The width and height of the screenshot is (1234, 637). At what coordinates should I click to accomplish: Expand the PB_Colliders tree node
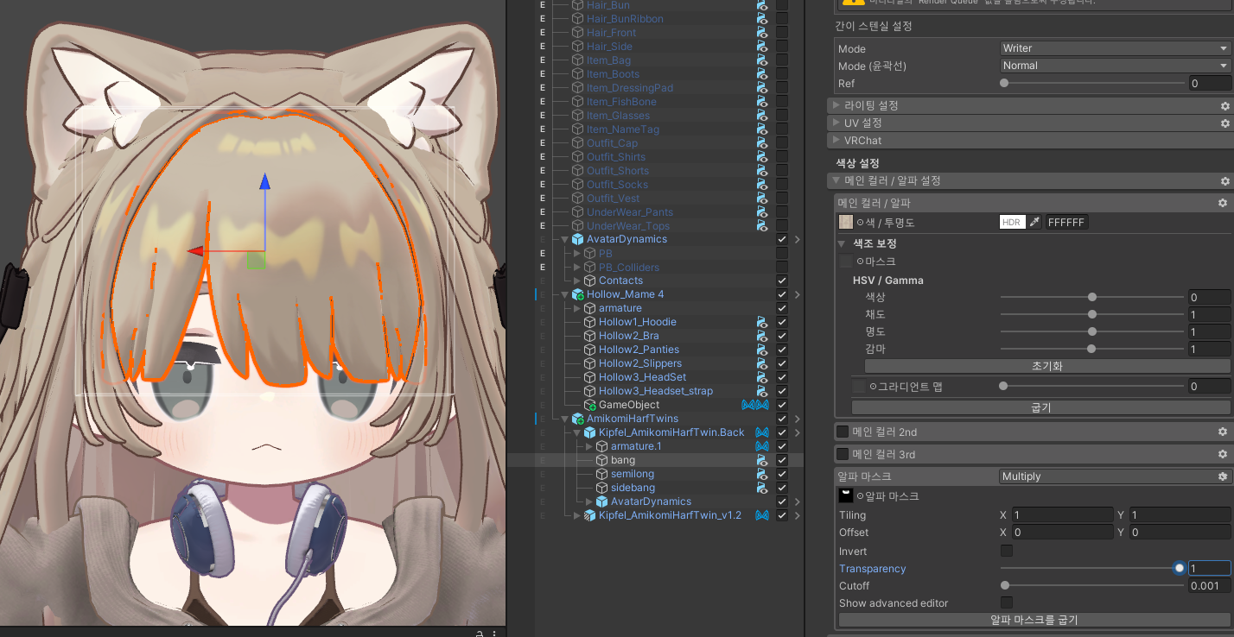(578, 268)
